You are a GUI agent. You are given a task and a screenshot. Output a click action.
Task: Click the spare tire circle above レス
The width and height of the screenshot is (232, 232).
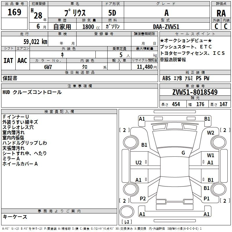tap(127, 212)
